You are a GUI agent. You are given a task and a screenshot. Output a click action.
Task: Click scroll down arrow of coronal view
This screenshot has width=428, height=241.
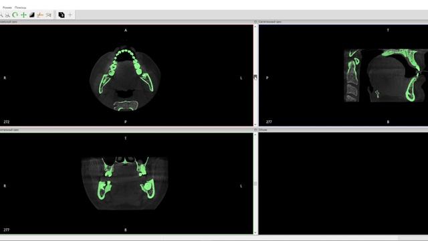[x=255, y=232]
